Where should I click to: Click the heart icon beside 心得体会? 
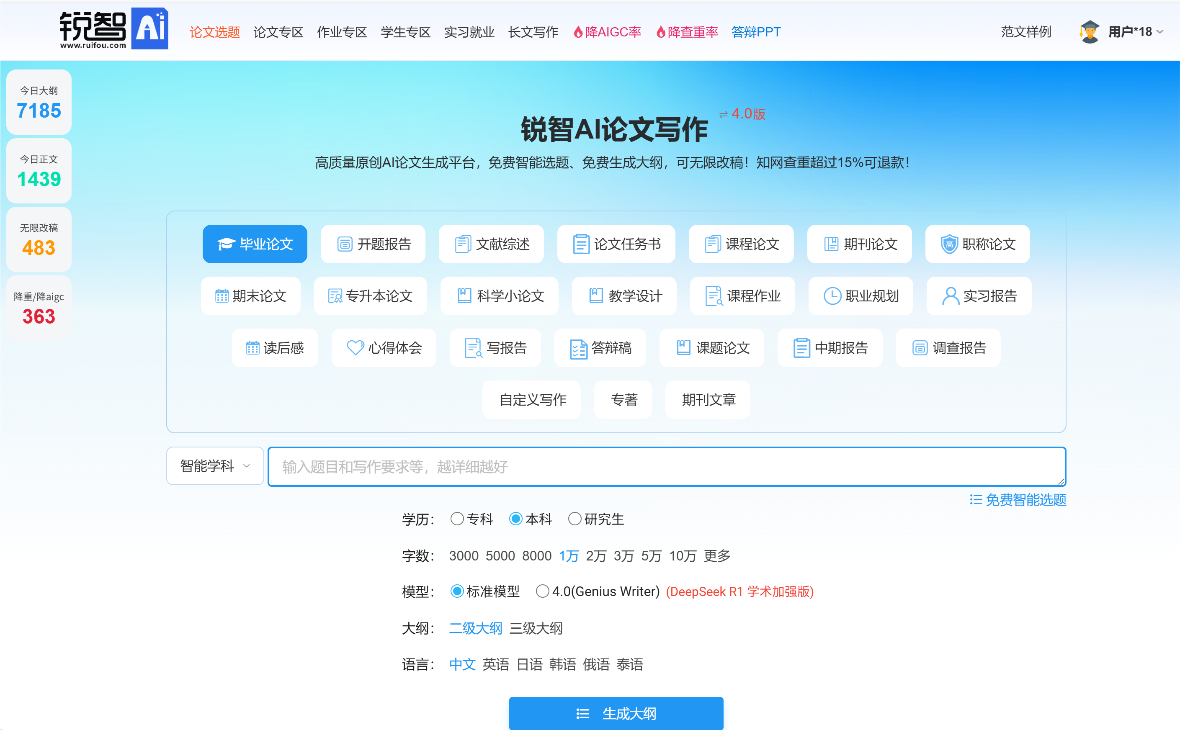355,348
